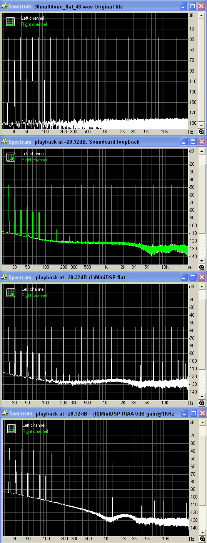Viewport: 207px width, 543px height.
Task: Minimize the Soundcard loopback Spectrum window
Action: click(x=184, y=142)
